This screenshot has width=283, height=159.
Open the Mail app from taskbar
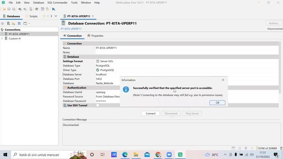pos(147,155)
